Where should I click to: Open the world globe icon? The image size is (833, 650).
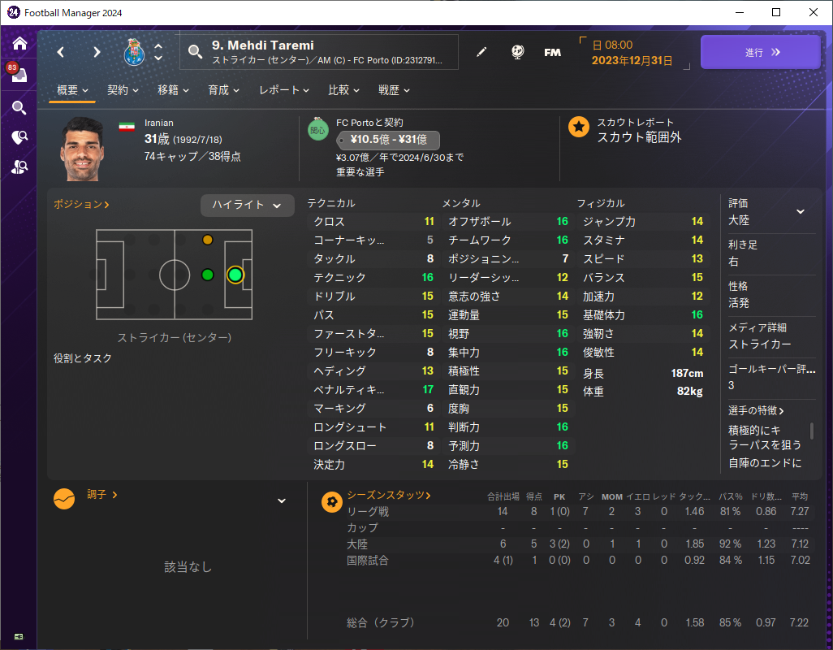517,52
